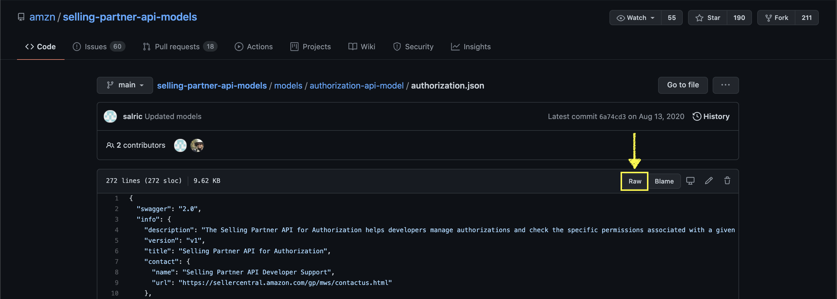
Task: Select line number 1
Action: [x=116, y=198]
